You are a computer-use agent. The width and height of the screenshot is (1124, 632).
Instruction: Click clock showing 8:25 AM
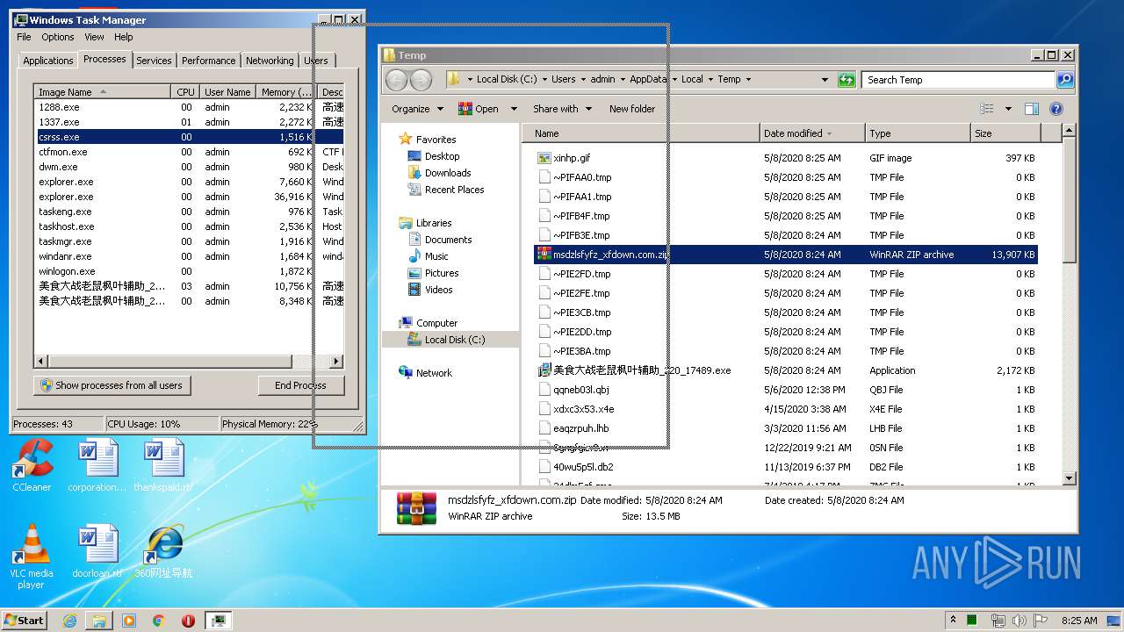pos(1079,621)
